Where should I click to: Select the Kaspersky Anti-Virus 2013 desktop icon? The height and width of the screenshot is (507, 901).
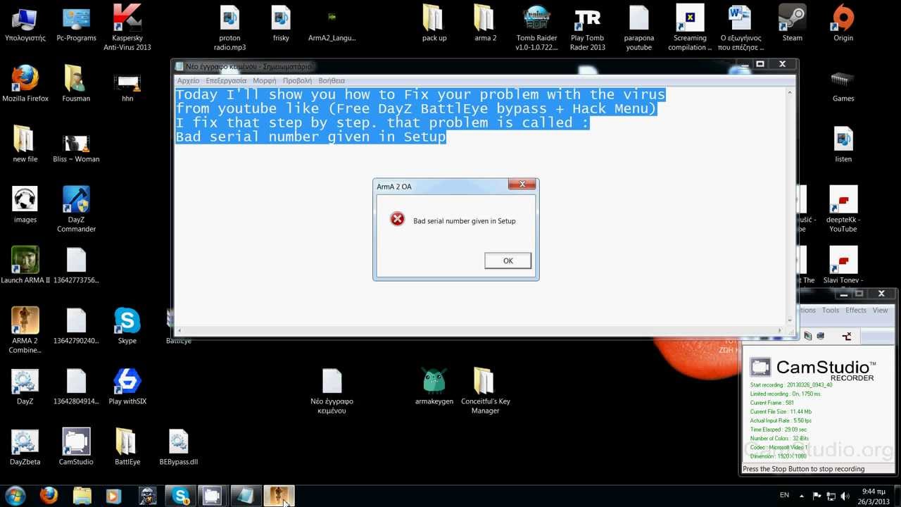tap(127, 28)
